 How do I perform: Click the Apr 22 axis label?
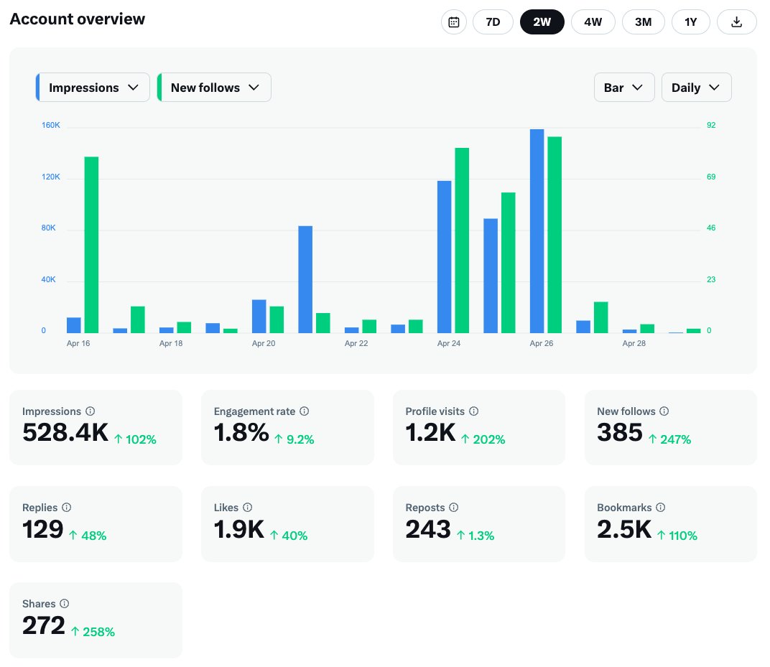tap(356, 343)
